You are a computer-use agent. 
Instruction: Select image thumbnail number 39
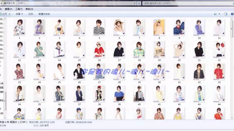(119, 94)
